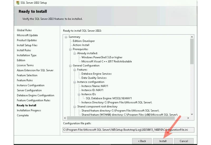Viewport: 211px width, 145px height.
Task: Collapse the Prerequisites tree node
Action: tap(70, 49)
